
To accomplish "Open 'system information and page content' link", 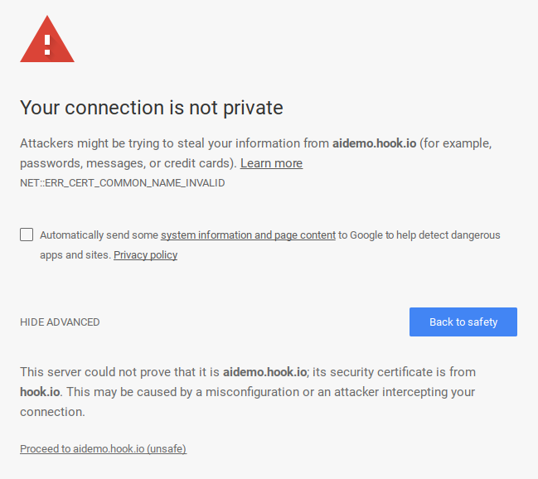I will tap(248, 235).
